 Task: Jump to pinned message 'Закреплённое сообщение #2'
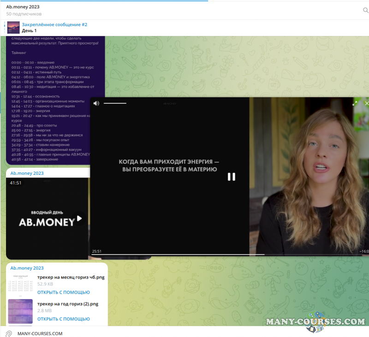[x=54, y=24]
